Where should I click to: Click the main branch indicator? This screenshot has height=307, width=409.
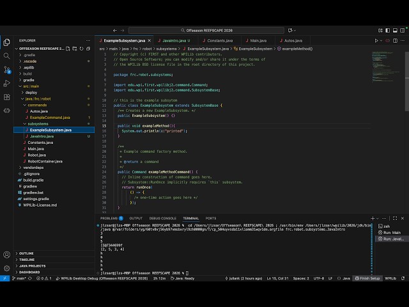tap(19, 278)
